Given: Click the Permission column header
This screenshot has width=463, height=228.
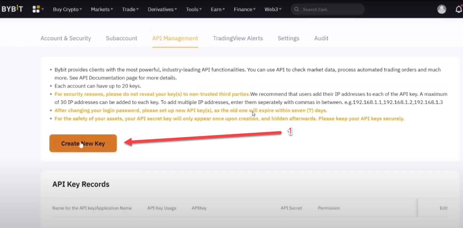Looking at the screenshot, I should pos(329,208).
